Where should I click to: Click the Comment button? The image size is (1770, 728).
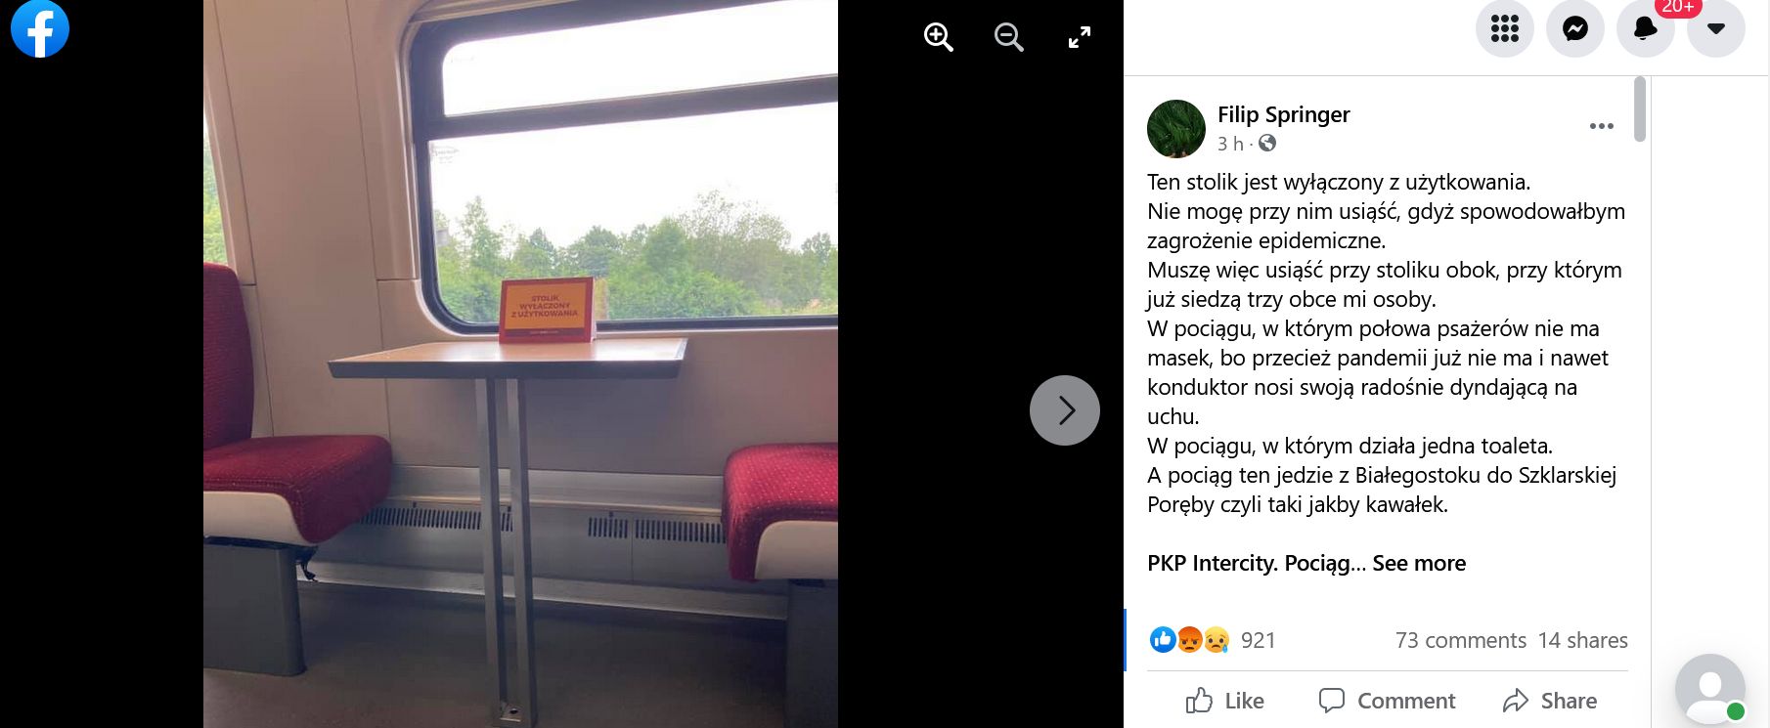[1387, 701]
